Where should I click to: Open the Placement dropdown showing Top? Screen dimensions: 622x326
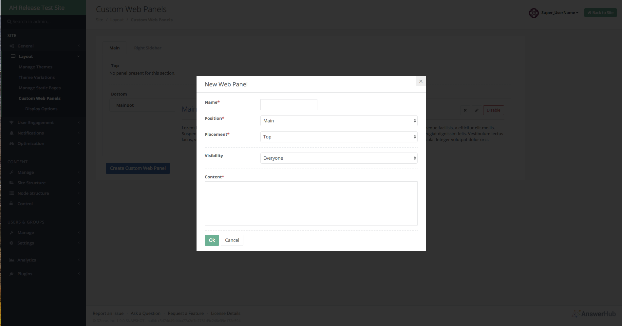pos(339,137)
